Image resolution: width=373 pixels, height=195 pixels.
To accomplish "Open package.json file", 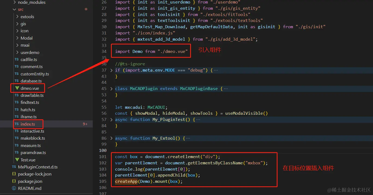I will coord(30,181).
